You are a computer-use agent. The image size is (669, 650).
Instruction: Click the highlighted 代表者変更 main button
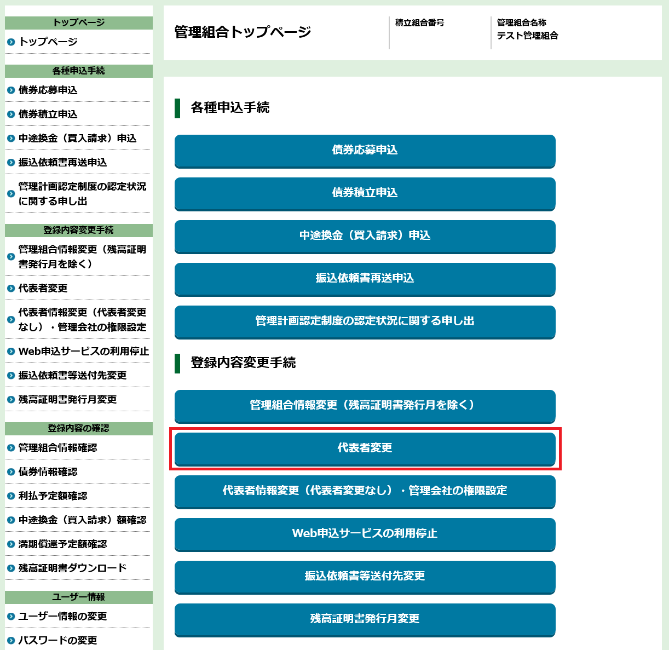pos(365,448)
